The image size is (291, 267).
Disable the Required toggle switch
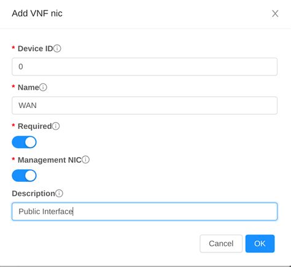pyautogui.click(x=24, y=142)
